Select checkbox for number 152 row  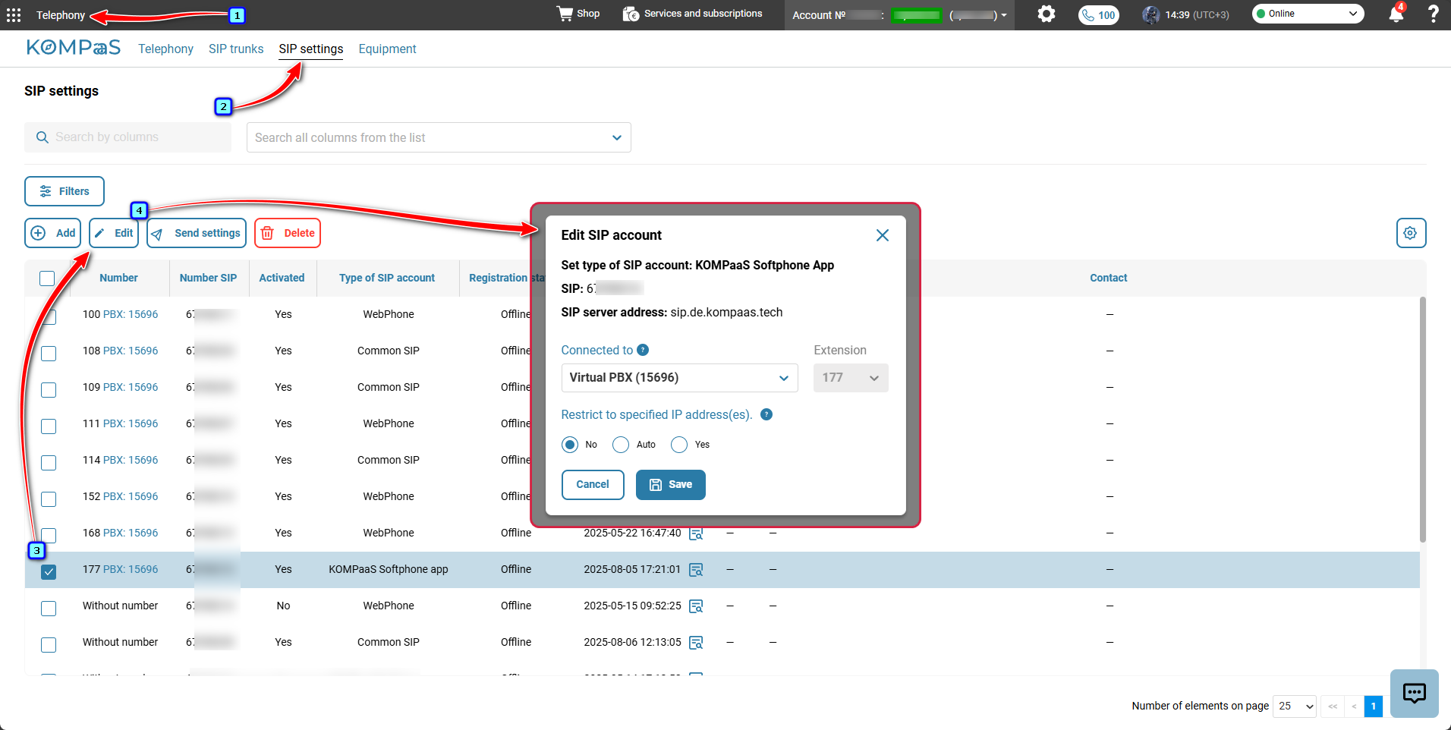[x=49, y=499]
